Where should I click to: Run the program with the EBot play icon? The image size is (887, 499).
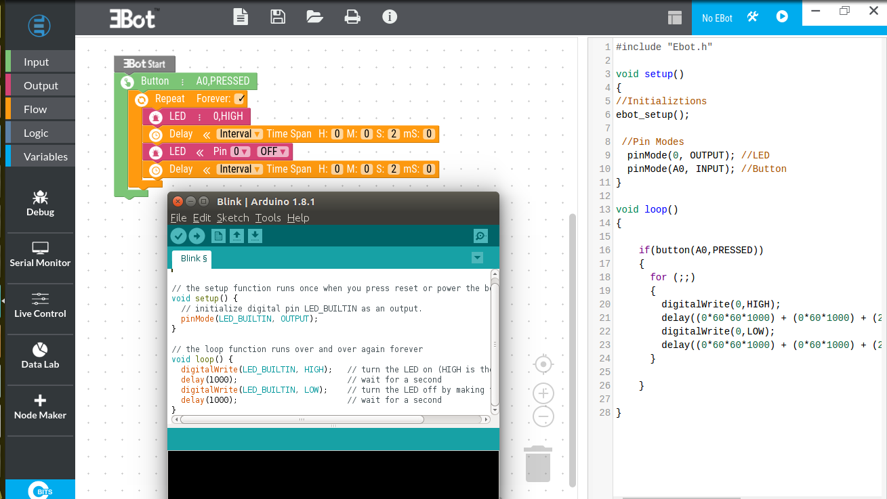pyautogui.click(x=782, y=17)
